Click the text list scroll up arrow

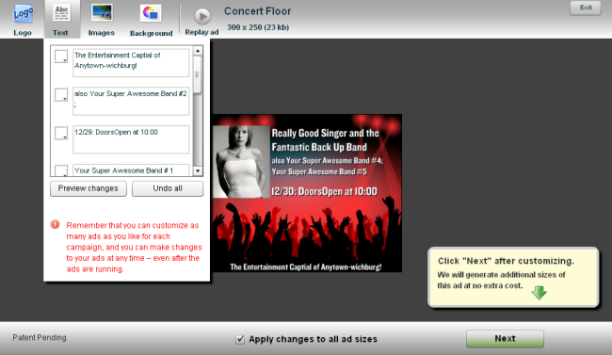(198, 51)
